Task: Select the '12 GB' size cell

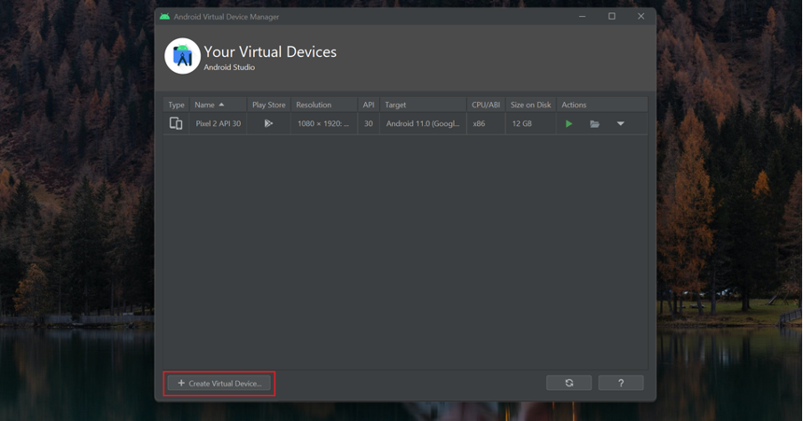Action: tap(531, 123)
